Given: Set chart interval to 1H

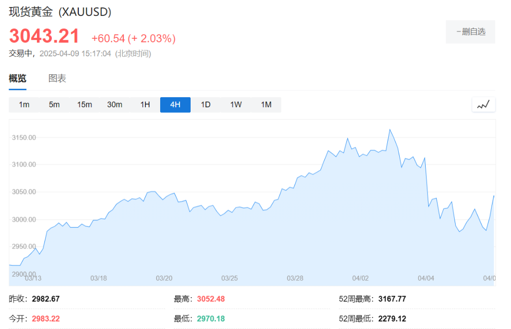Looking at the screenshot, I should 145,105.
